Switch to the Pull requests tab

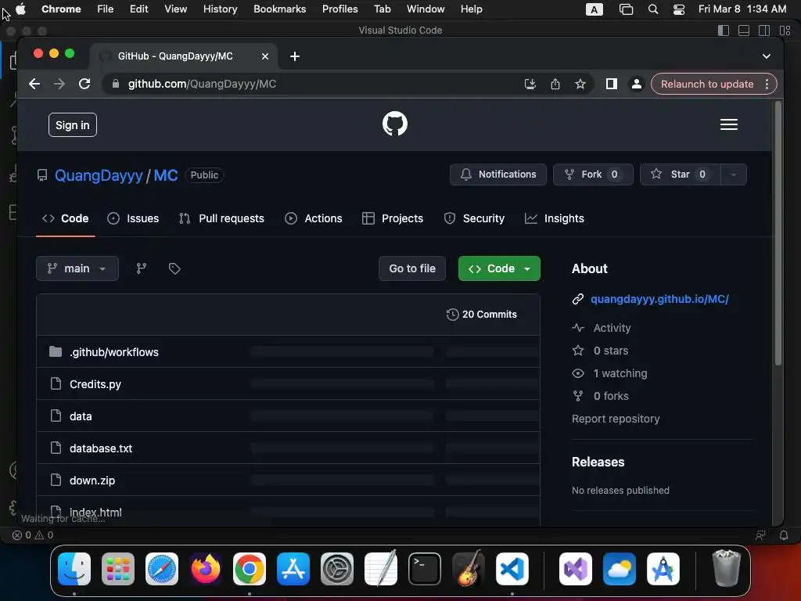click(221, 218)
